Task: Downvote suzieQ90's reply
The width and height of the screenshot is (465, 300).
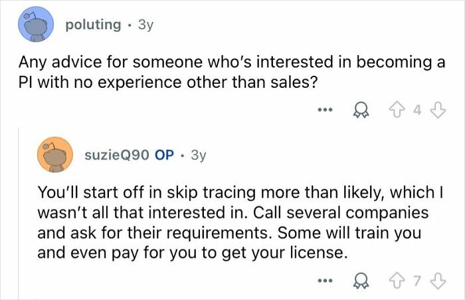Action: coord(438,281)
